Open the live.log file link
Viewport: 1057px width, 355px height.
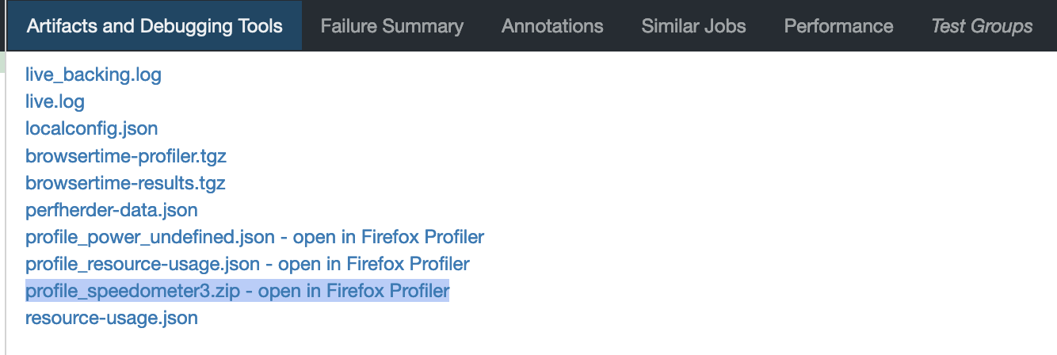click(55, 101)
